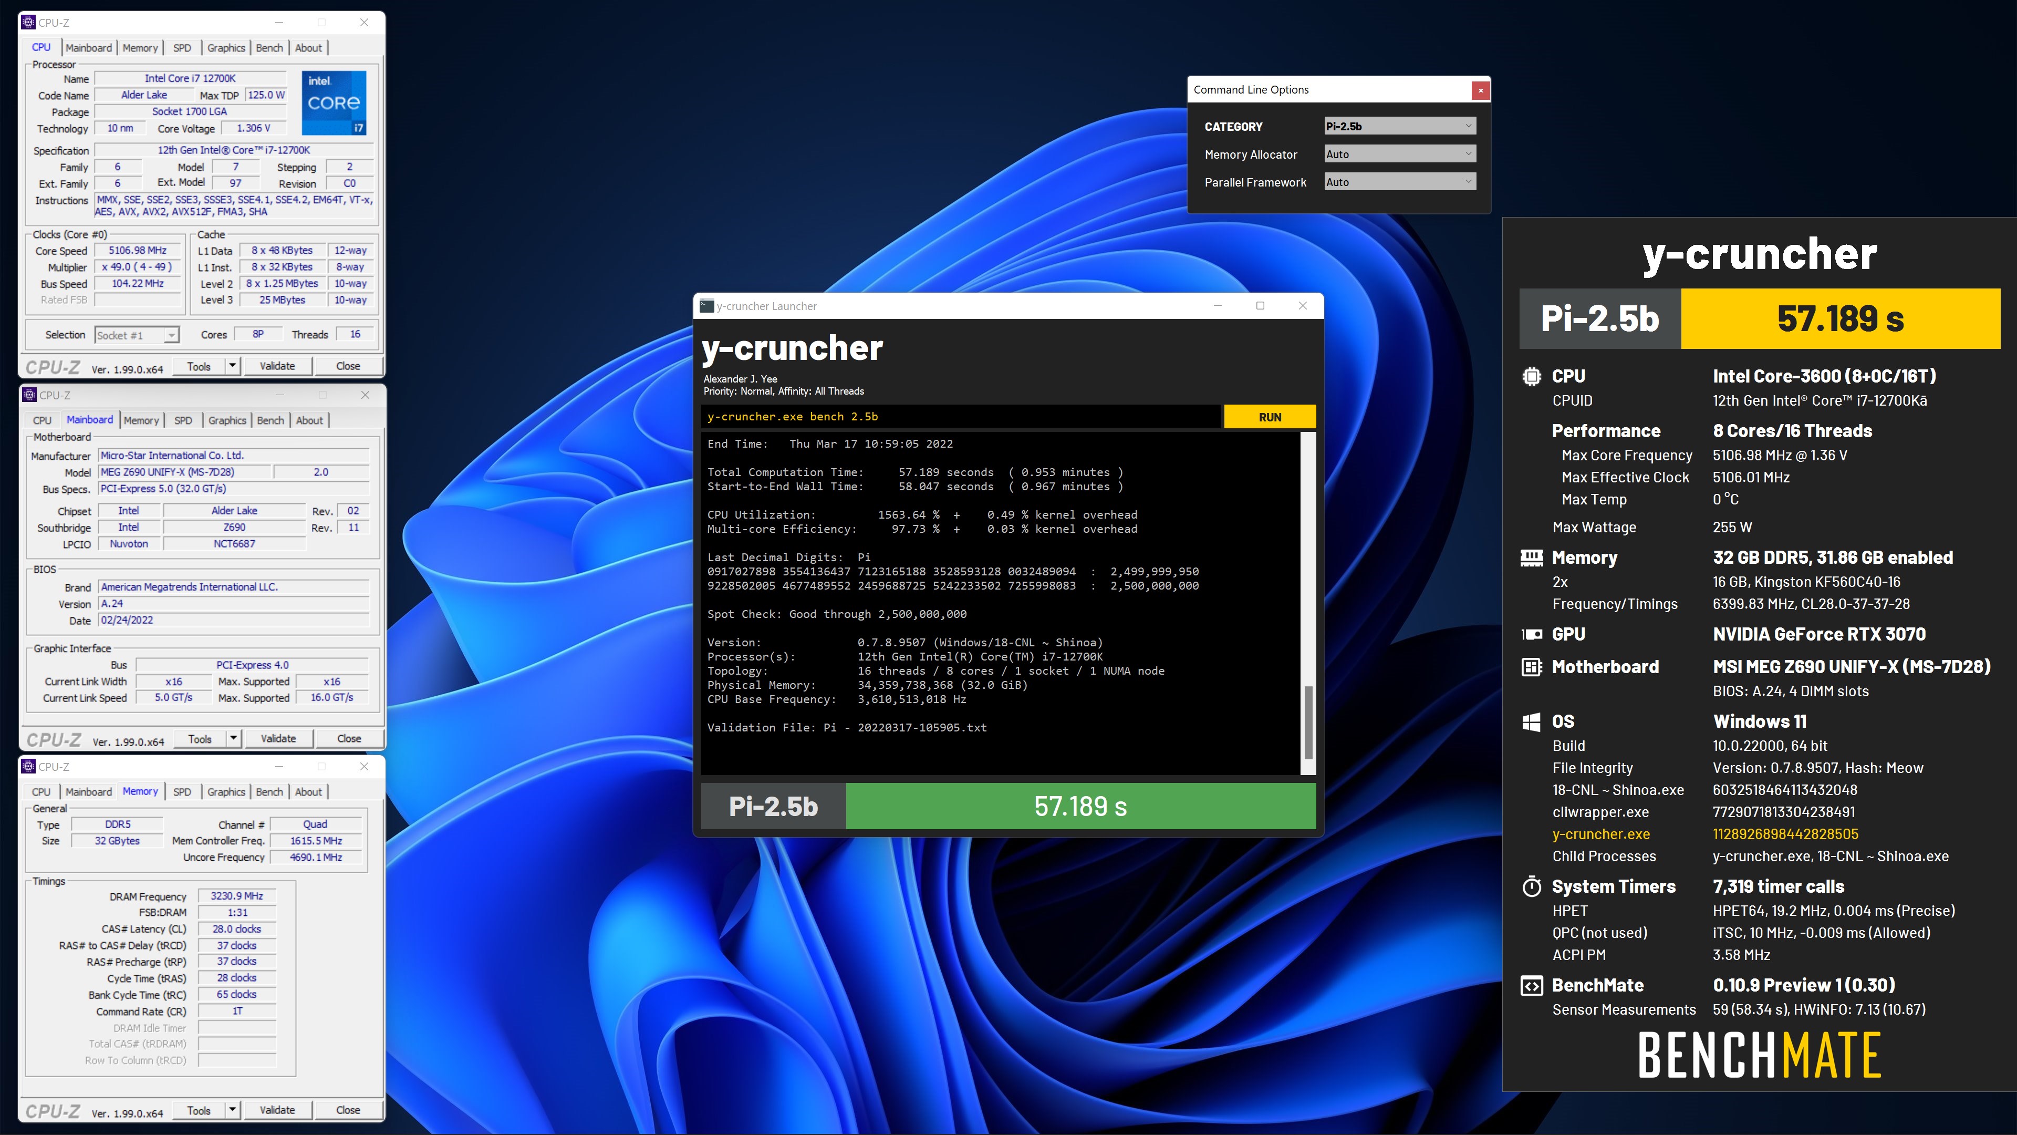Expand Tools dropdown arrow in Memory window

[x=233, y=1110]
